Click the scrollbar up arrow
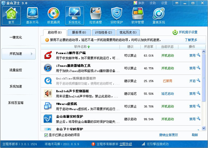208x148 pixels. [x=203, y=51]
